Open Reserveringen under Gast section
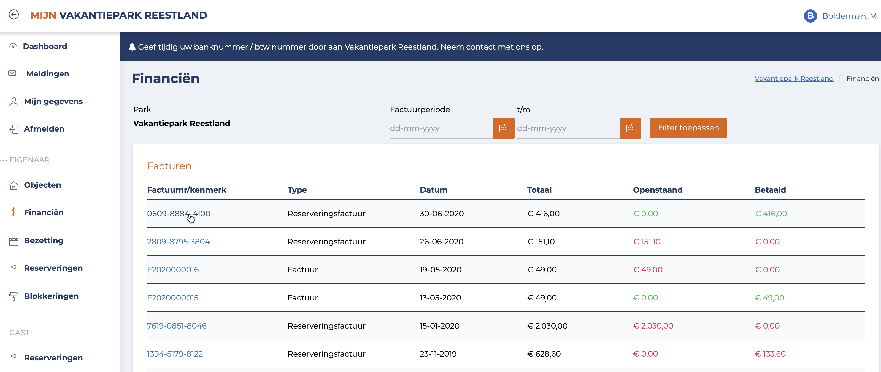Image resolution: width=881 pixels, height=372 pixels. point(53,358)
